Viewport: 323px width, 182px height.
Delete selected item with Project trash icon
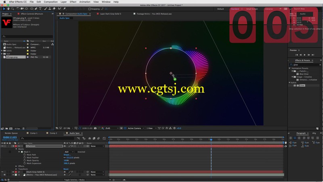(x=23, y=129)
